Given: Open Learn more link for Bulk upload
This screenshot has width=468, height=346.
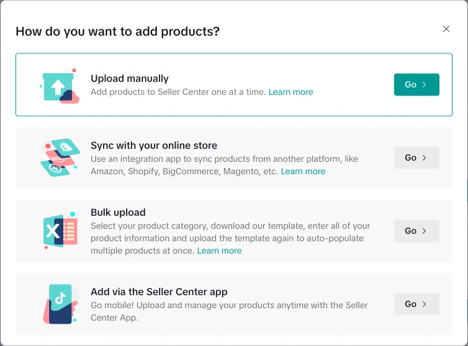Looking at the screenshot, I should click(219, 251).
